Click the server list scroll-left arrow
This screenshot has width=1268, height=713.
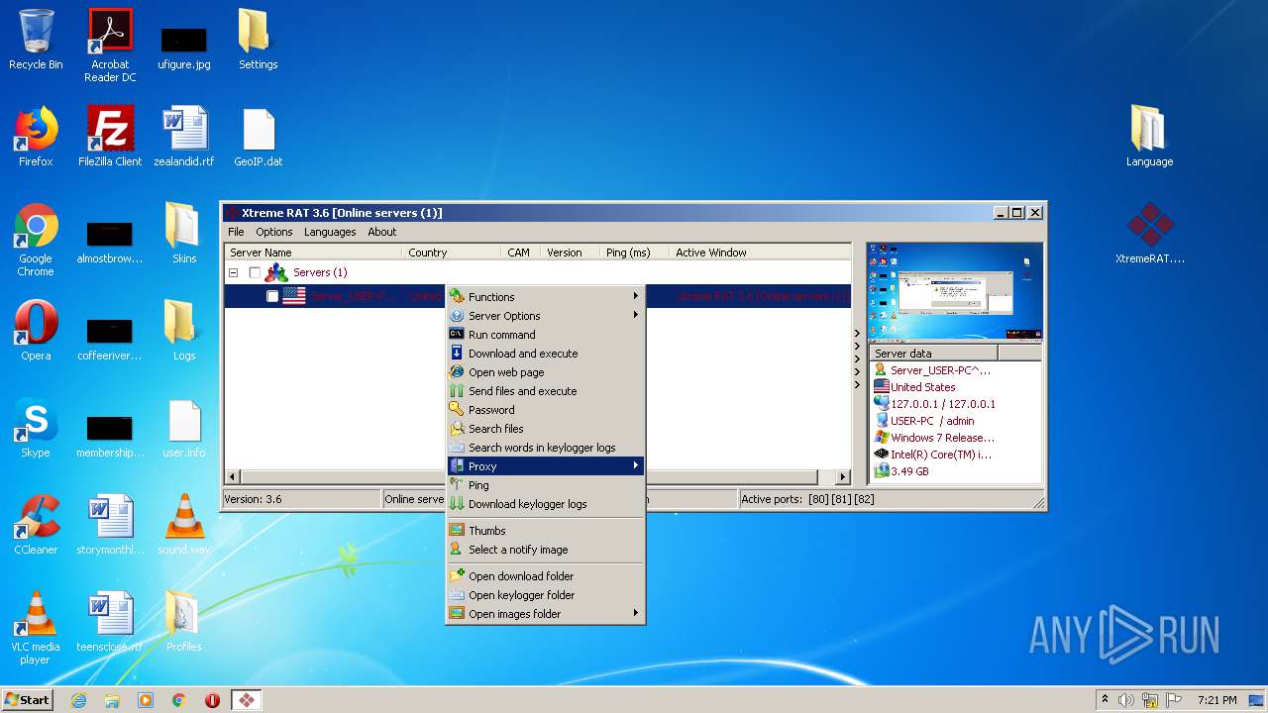pos(233,476)
